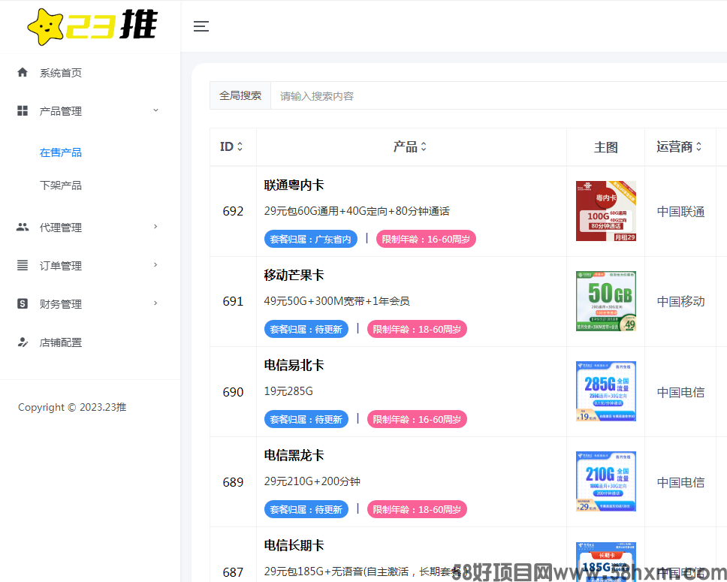
Task: Click the ID cell 691
Action: click(x=233, y=301)
